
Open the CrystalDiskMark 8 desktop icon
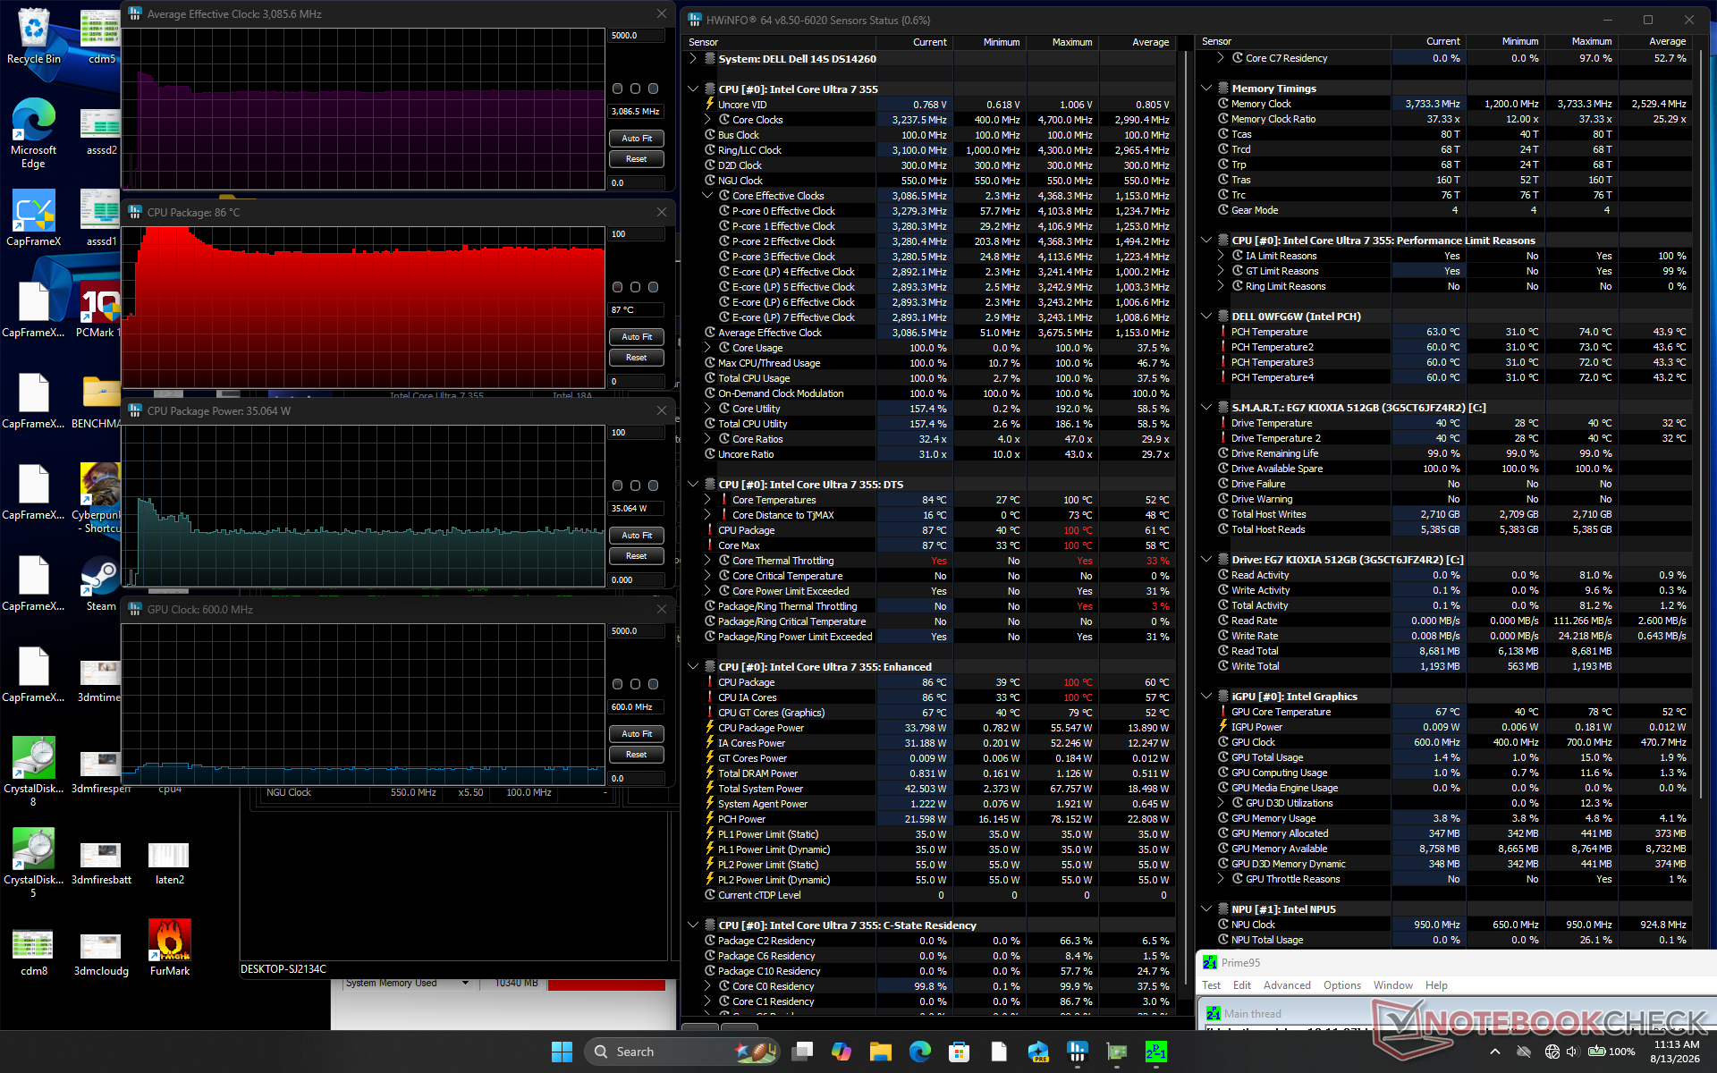tap(34, 771)
